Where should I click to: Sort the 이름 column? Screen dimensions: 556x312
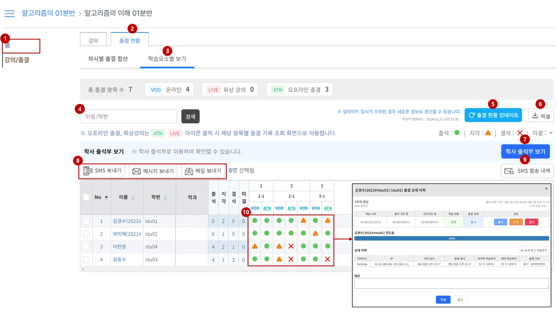[x=133, y=198]
